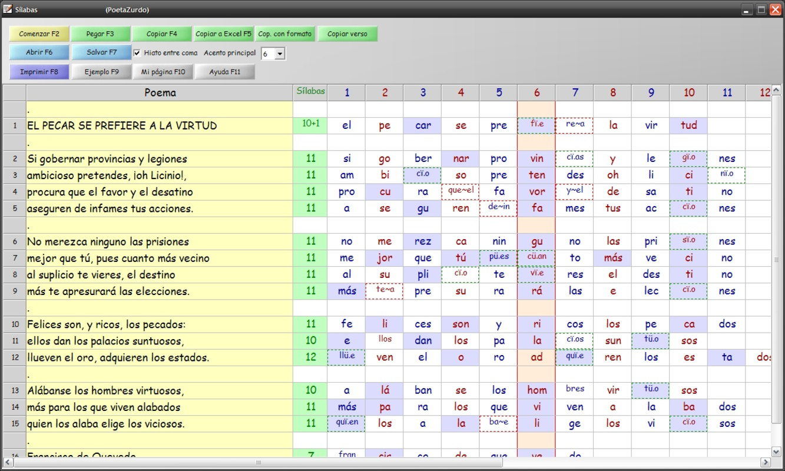
Task: Click syllable cell 'vin' in row 2
Action: coord(536,159)
